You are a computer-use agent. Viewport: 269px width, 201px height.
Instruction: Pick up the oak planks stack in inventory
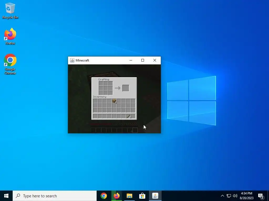click(x=114, y=101)
